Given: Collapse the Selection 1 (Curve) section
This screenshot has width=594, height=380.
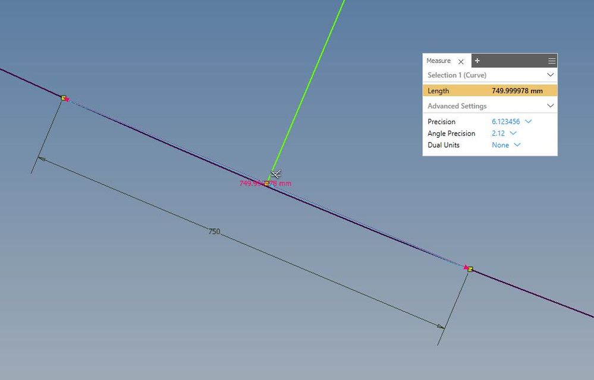Looking at the screenshot, I should [550, 75].
